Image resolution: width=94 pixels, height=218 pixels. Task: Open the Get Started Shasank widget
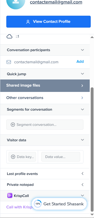(x=59, y=204)
